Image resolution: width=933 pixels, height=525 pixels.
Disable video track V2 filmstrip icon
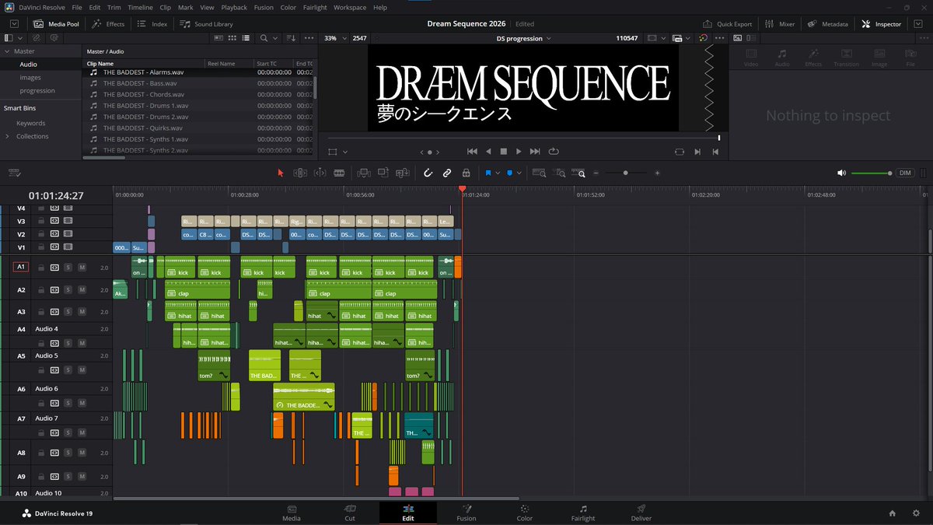[x=68, y=234]
